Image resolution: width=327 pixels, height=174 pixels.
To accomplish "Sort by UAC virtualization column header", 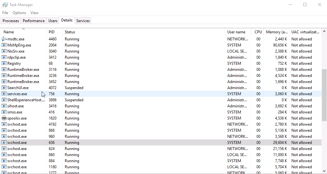I will (x=305, y=32).
